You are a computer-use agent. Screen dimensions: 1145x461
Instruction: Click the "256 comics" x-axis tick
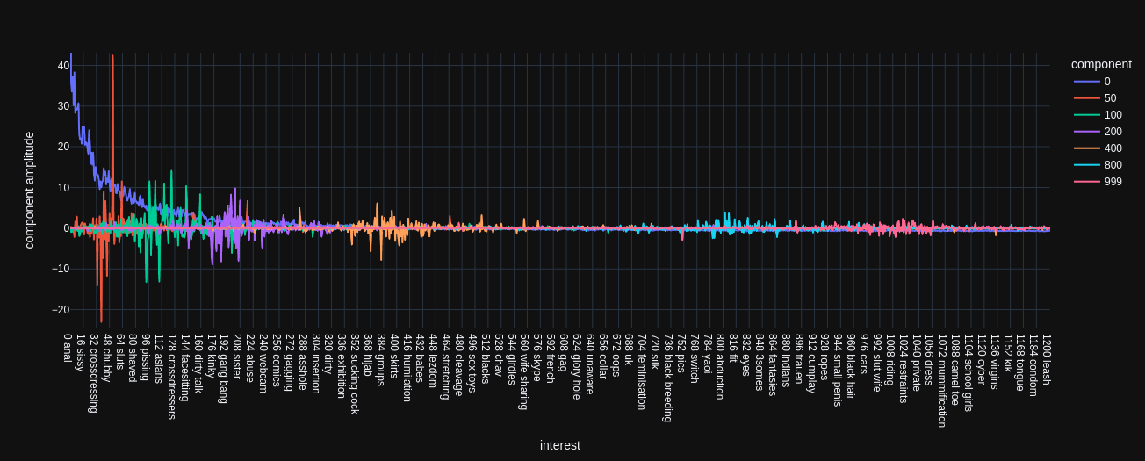277,360
